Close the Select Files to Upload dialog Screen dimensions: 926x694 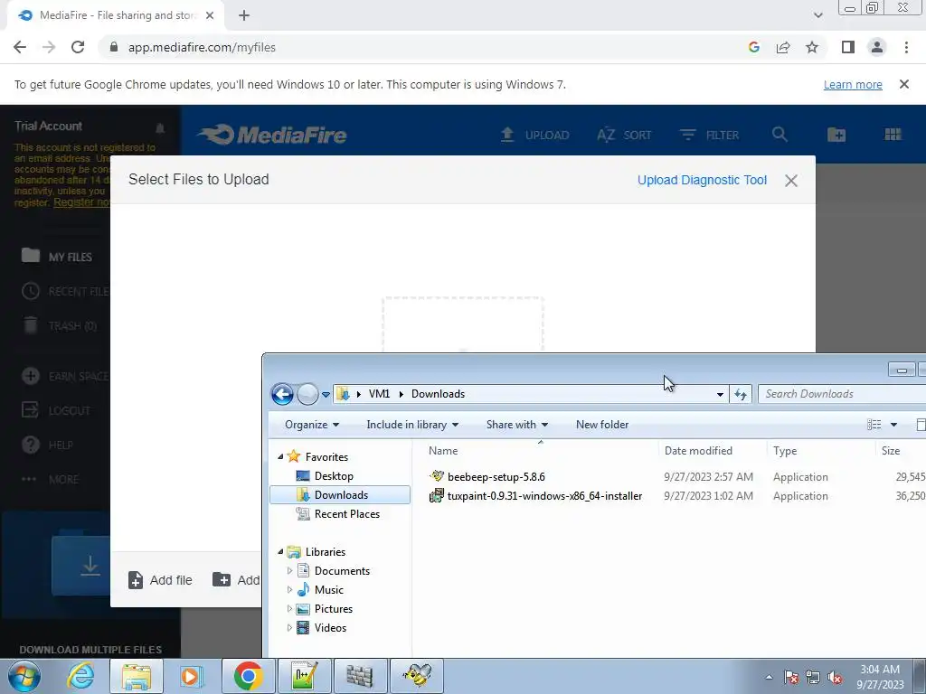click(x=791, y=181)
